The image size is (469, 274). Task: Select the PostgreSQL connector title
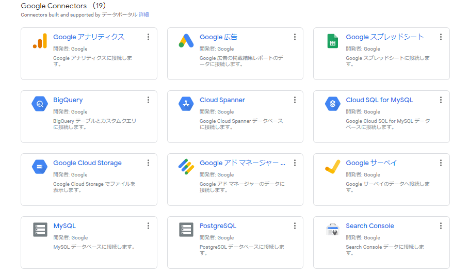point(218,226)
